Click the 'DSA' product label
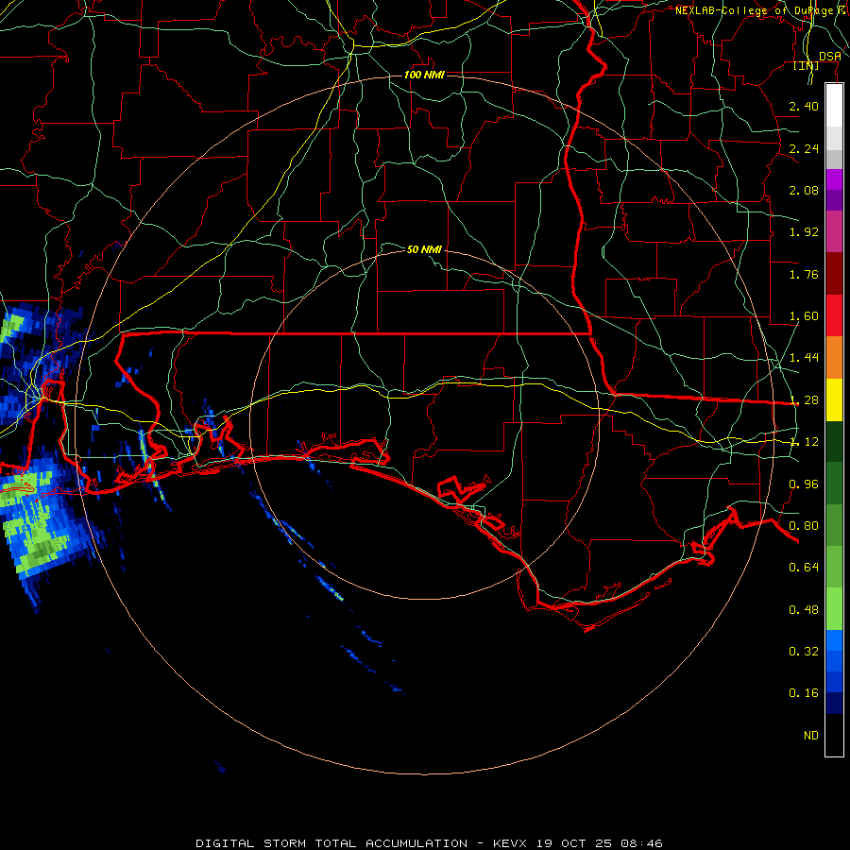850x850 pixels. 830,56
